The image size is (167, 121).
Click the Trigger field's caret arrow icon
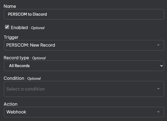coord(158,45)
